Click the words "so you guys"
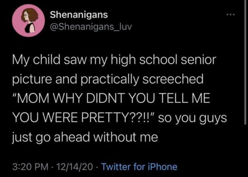This screenshot has width=248, height=177. click(x=190, y=116)
